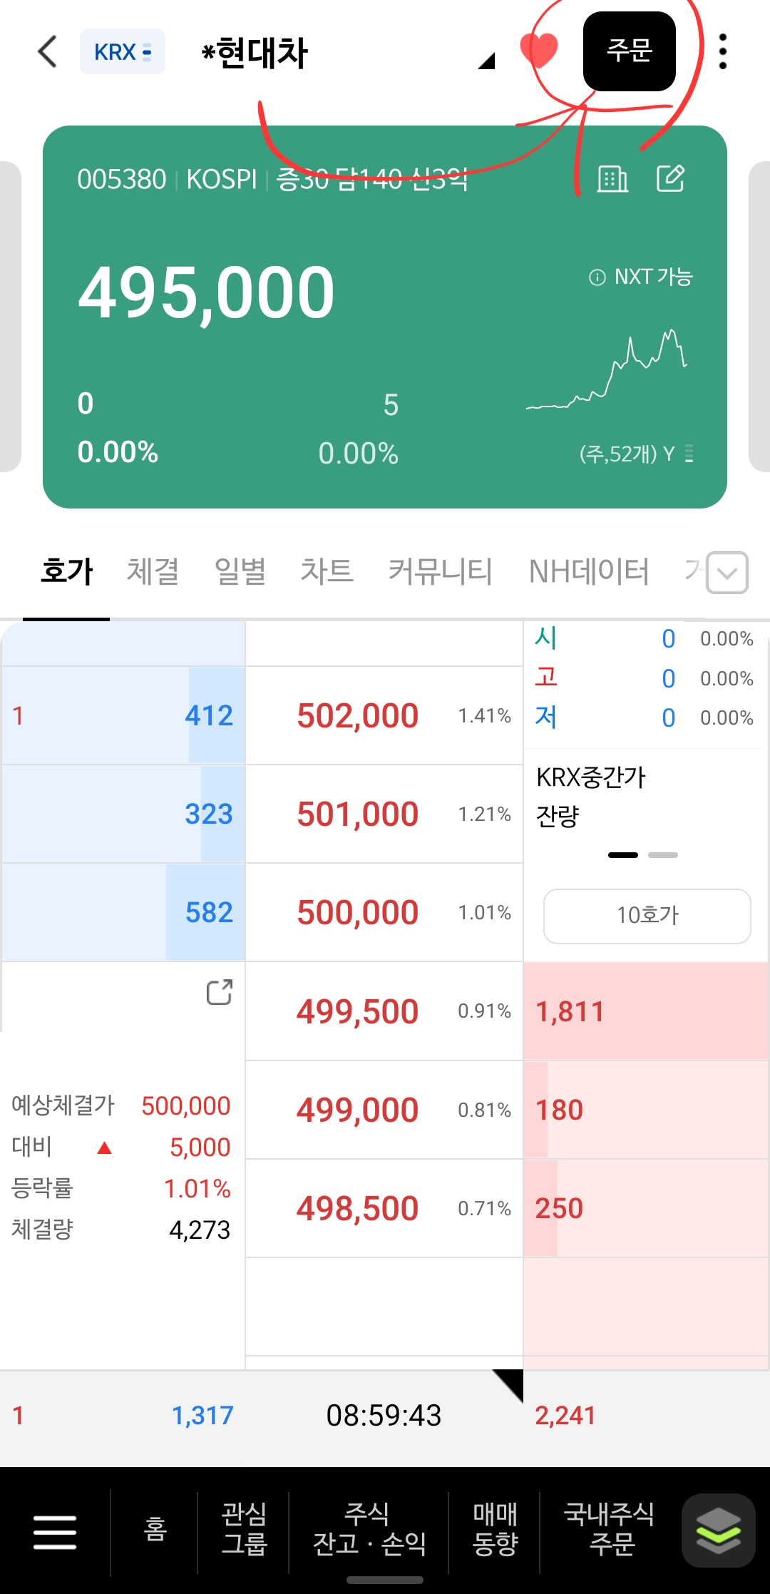Open the pop-out icon in order book
The height and width of the screenshot is (1594, 770).
pos(220,992)
